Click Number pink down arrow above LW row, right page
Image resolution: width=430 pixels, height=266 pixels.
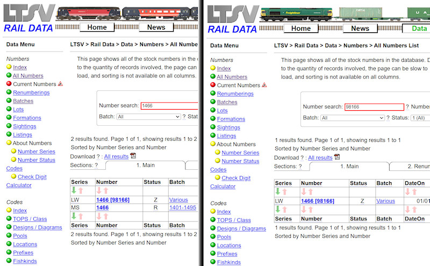pyautogui.click(x=304, y=191)
